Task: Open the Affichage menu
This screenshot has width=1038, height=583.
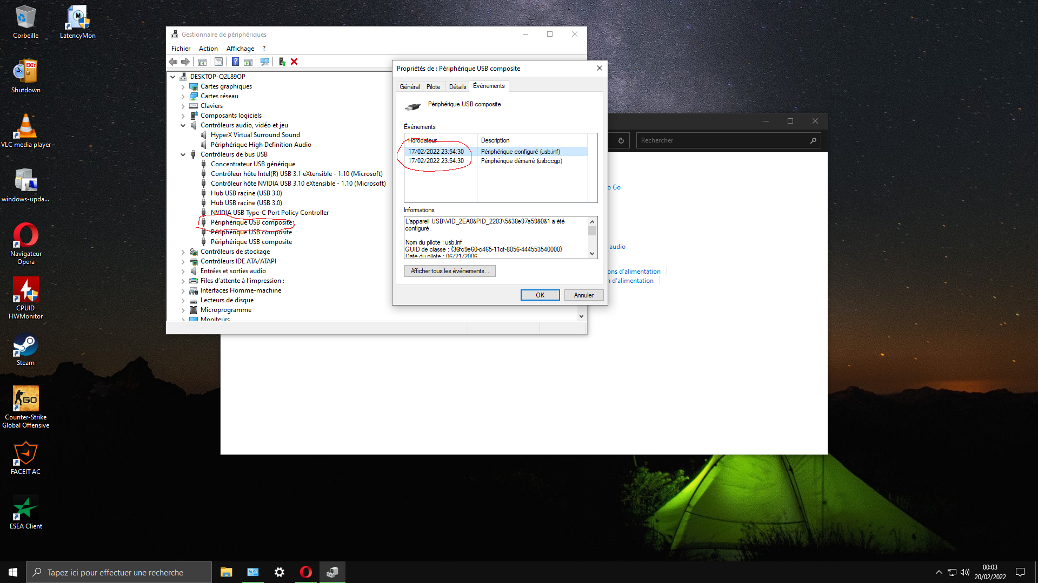Action: 239,49
